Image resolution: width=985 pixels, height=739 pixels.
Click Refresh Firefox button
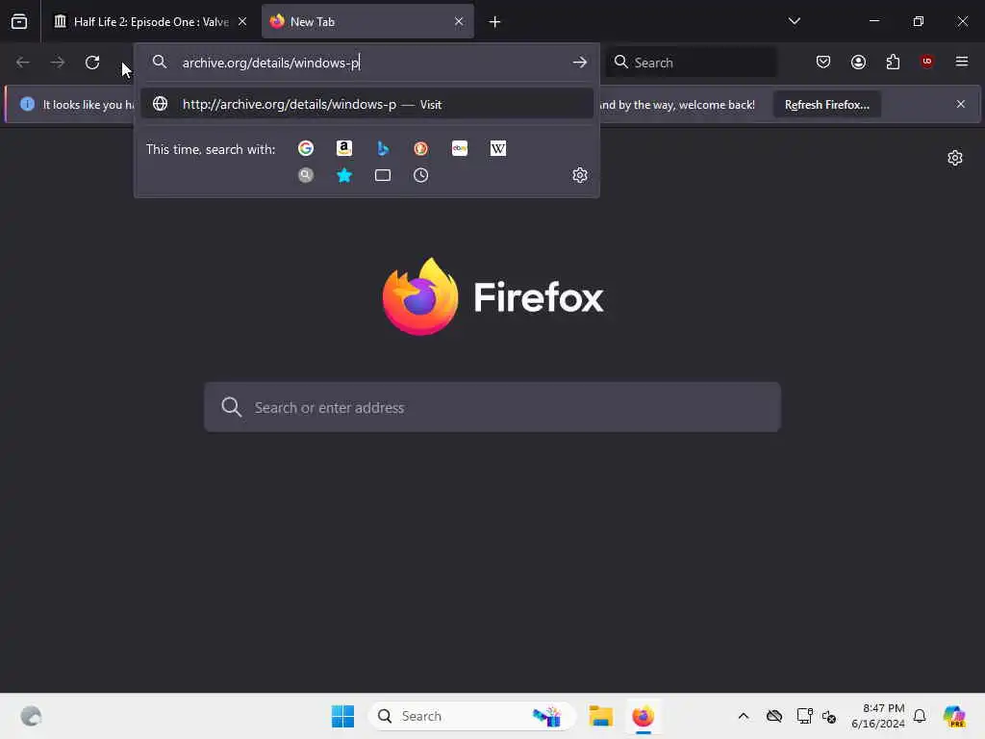point(826,105)
